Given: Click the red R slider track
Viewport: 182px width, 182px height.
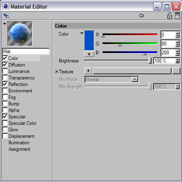Looking at the screenshot, I should [x=130, y=34].
